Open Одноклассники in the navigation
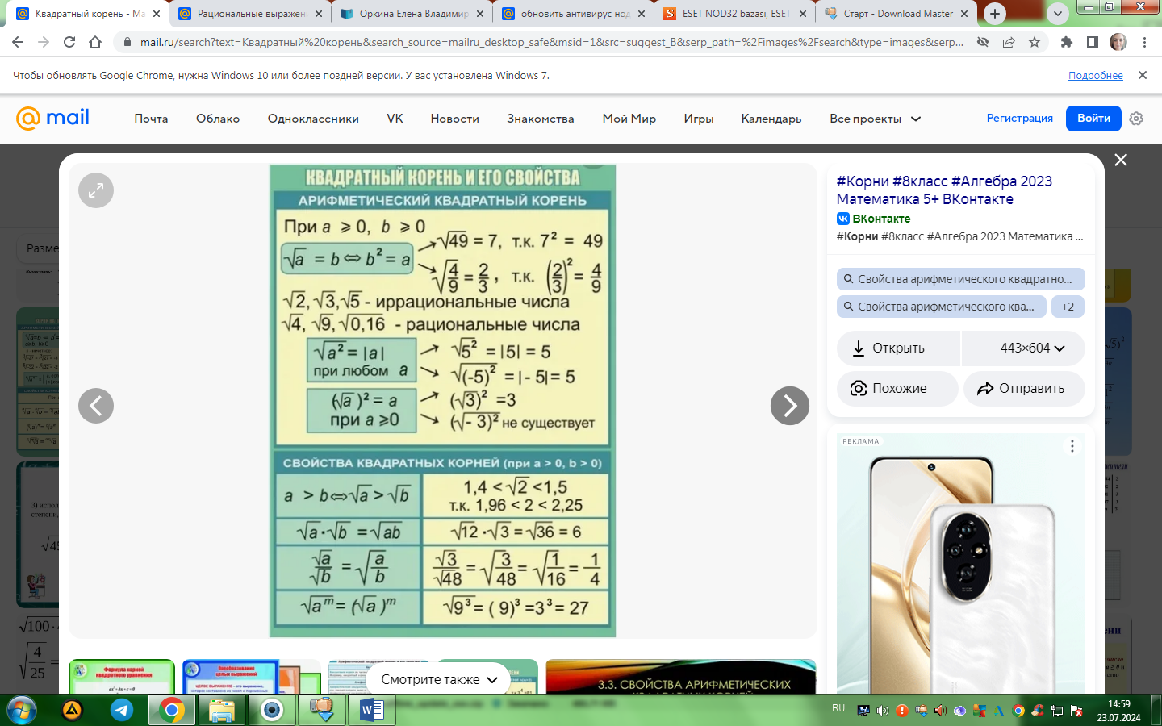 (313, 119)
